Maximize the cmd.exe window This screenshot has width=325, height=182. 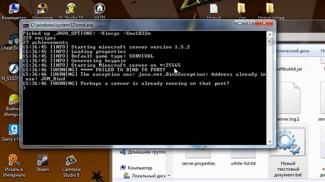250,23
